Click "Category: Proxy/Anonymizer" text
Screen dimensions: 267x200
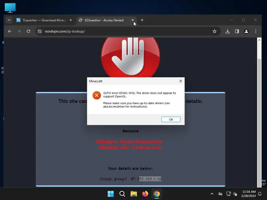pos(129,141)
